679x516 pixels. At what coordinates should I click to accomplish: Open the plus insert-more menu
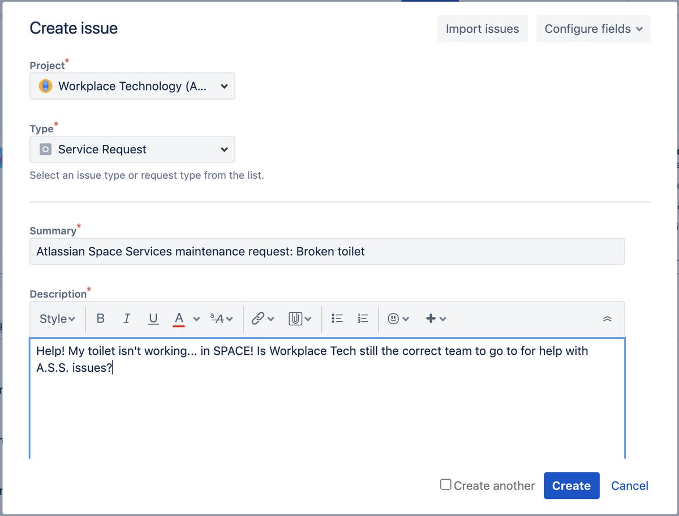click(x=436, y=319)
